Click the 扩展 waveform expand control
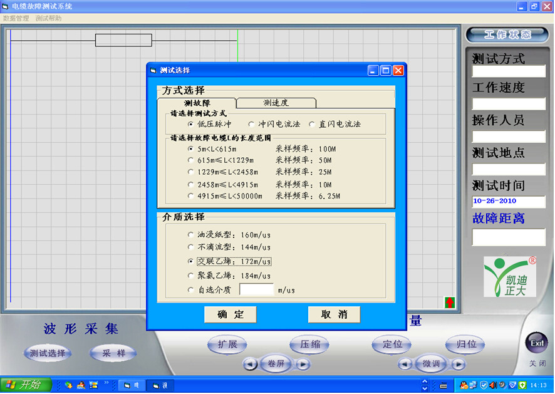The height and width of the screenshot is (394, 555). click(x=227, y=345)
